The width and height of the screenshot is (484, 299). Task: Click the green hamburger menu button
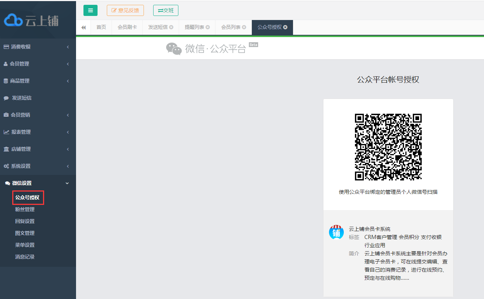pyautogui.click(x=90, y=10)
